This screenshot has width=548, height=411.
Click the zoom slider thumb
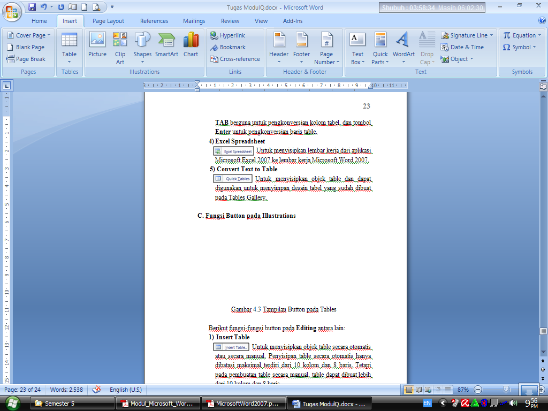[x=506, y=390]
